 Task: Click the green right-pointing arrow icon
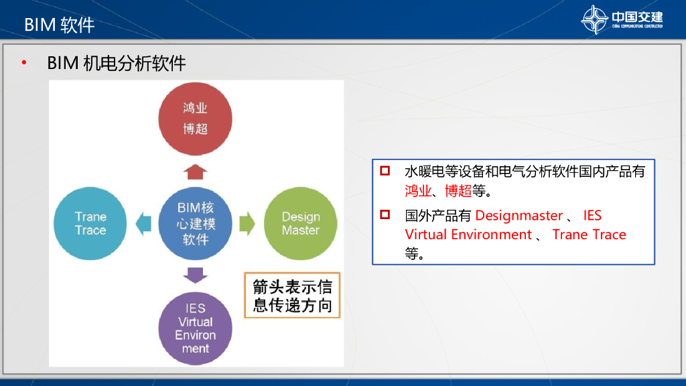[x=247, y=224]
